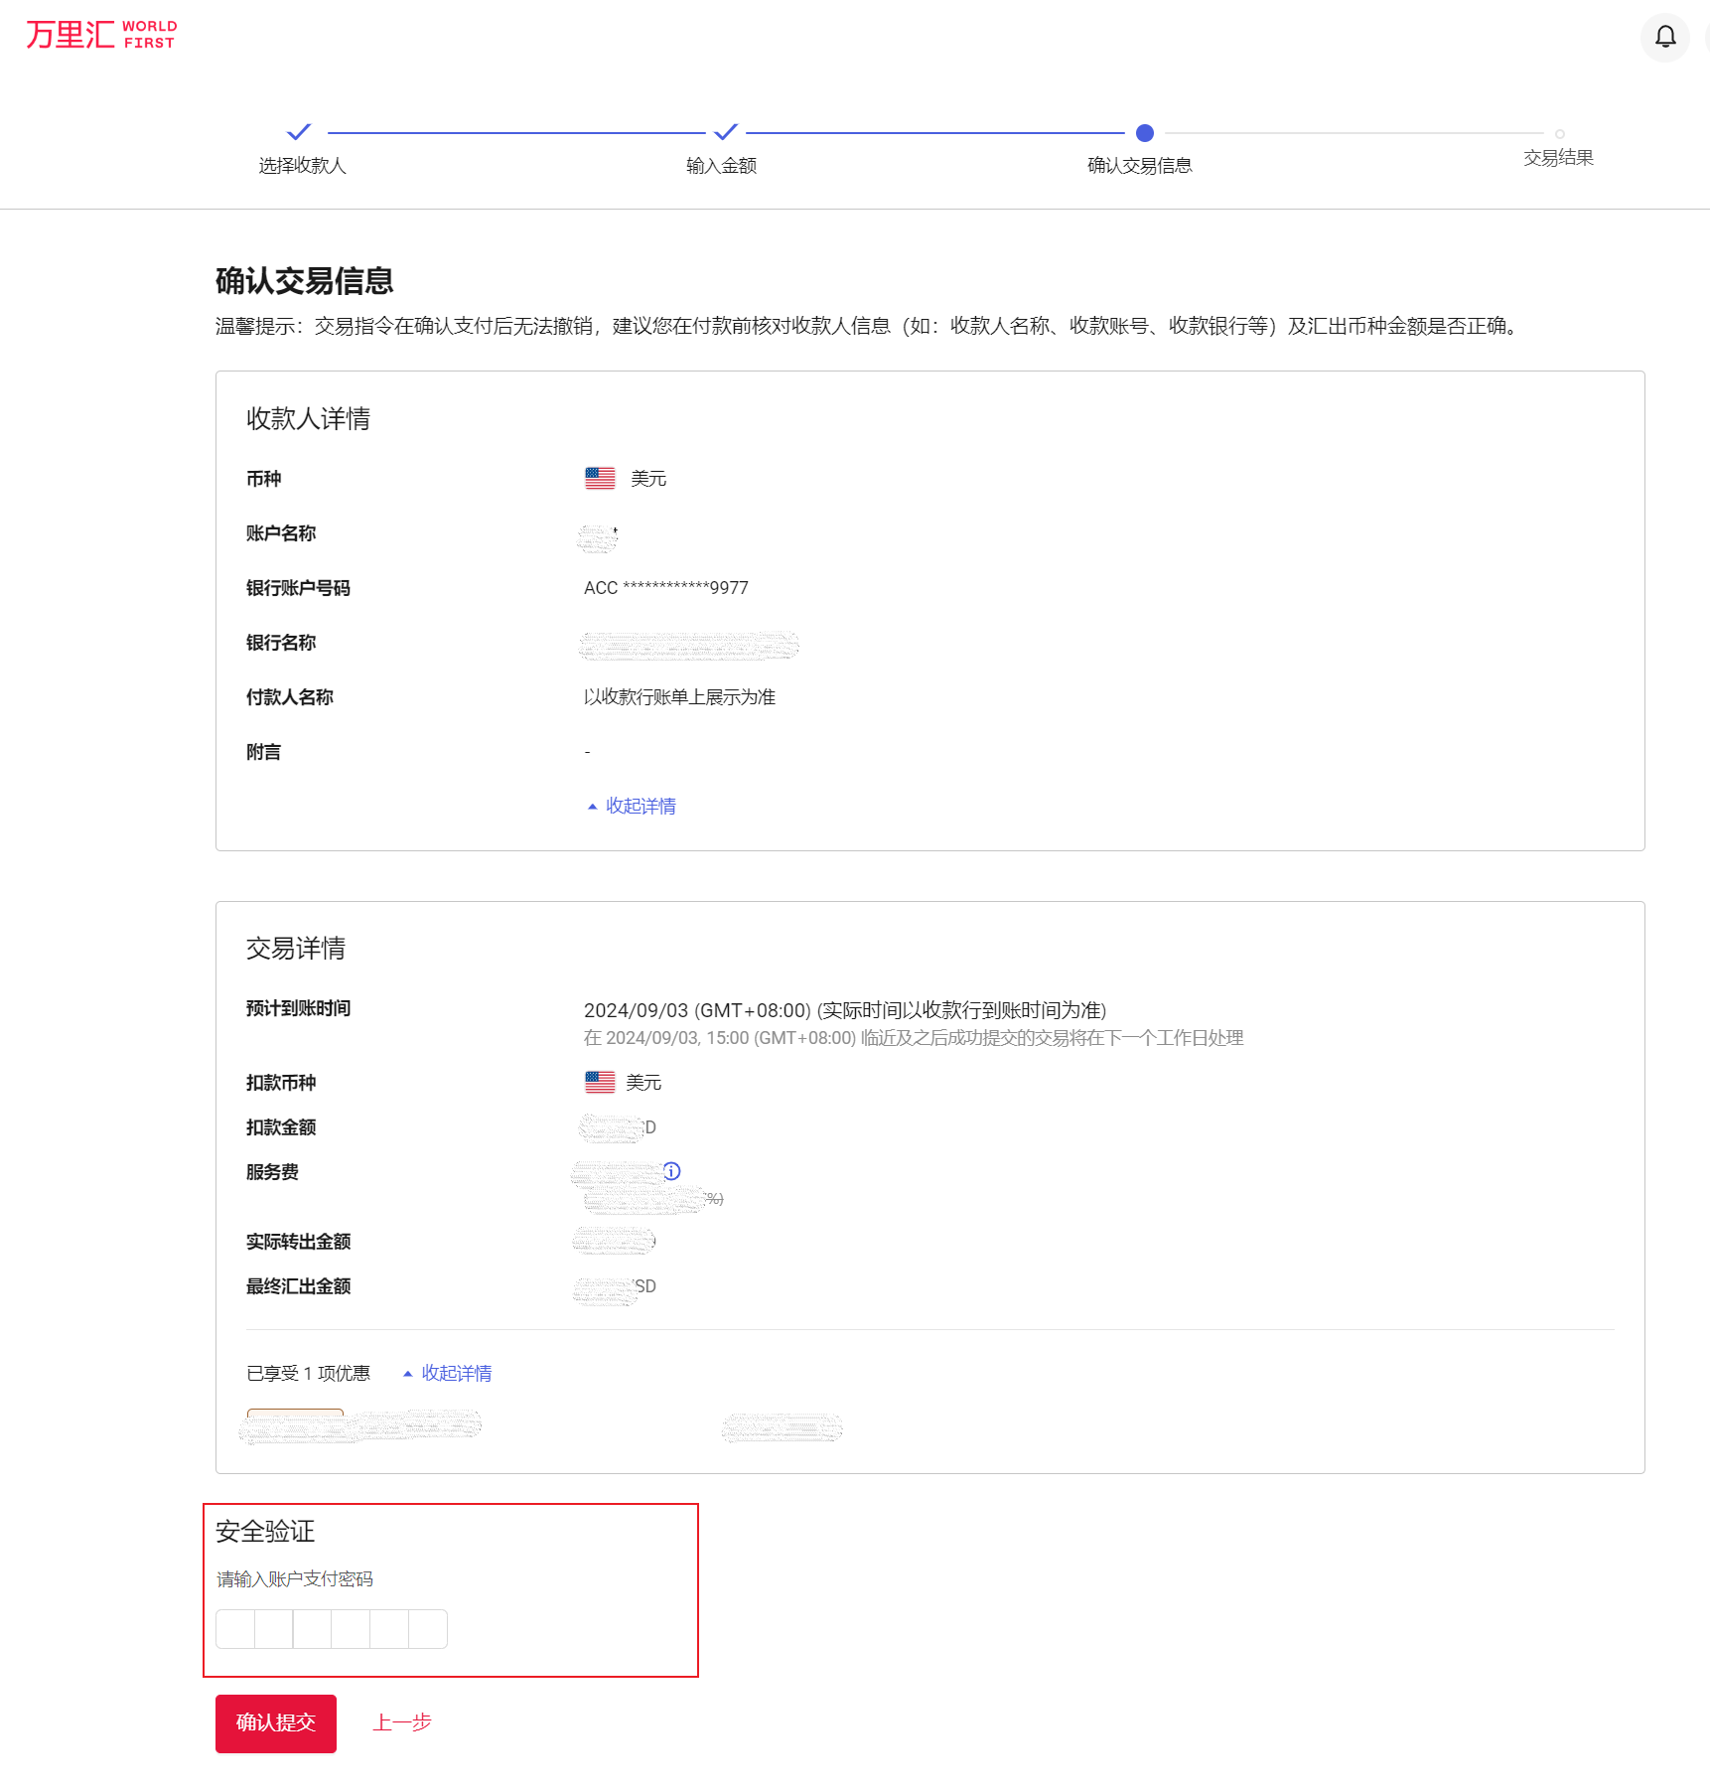1710x1792 pixels.
Task: Click the 交易详情 section title
Action: tap(296, 949)
